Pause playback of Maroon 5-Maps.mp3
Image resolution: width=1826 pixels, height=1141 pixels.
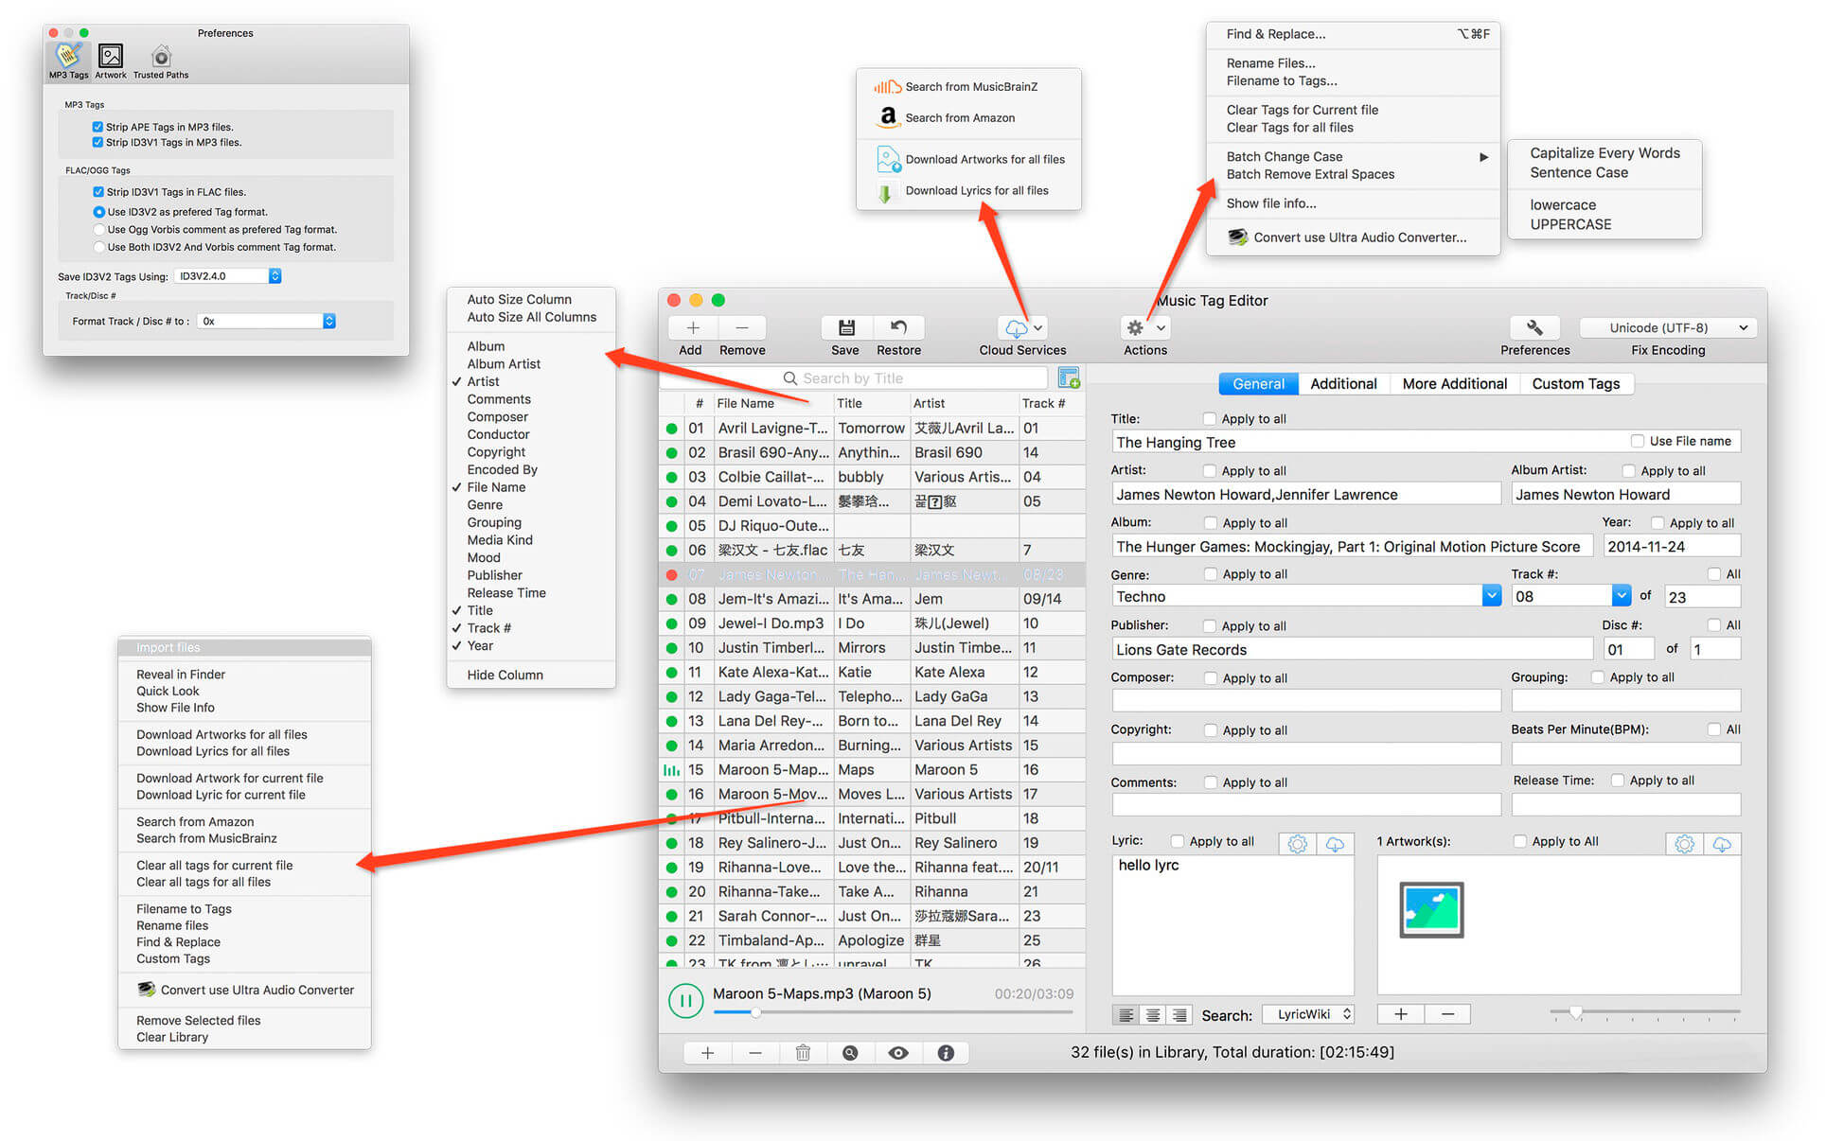tap(685, 1000)
